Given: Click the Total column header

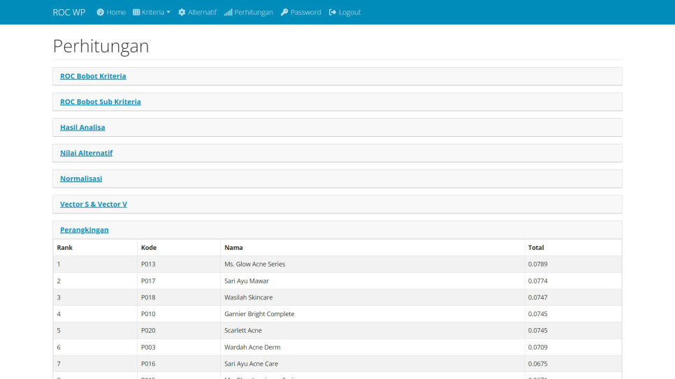Looking at the screenshot, I should [x=536, y=248].
